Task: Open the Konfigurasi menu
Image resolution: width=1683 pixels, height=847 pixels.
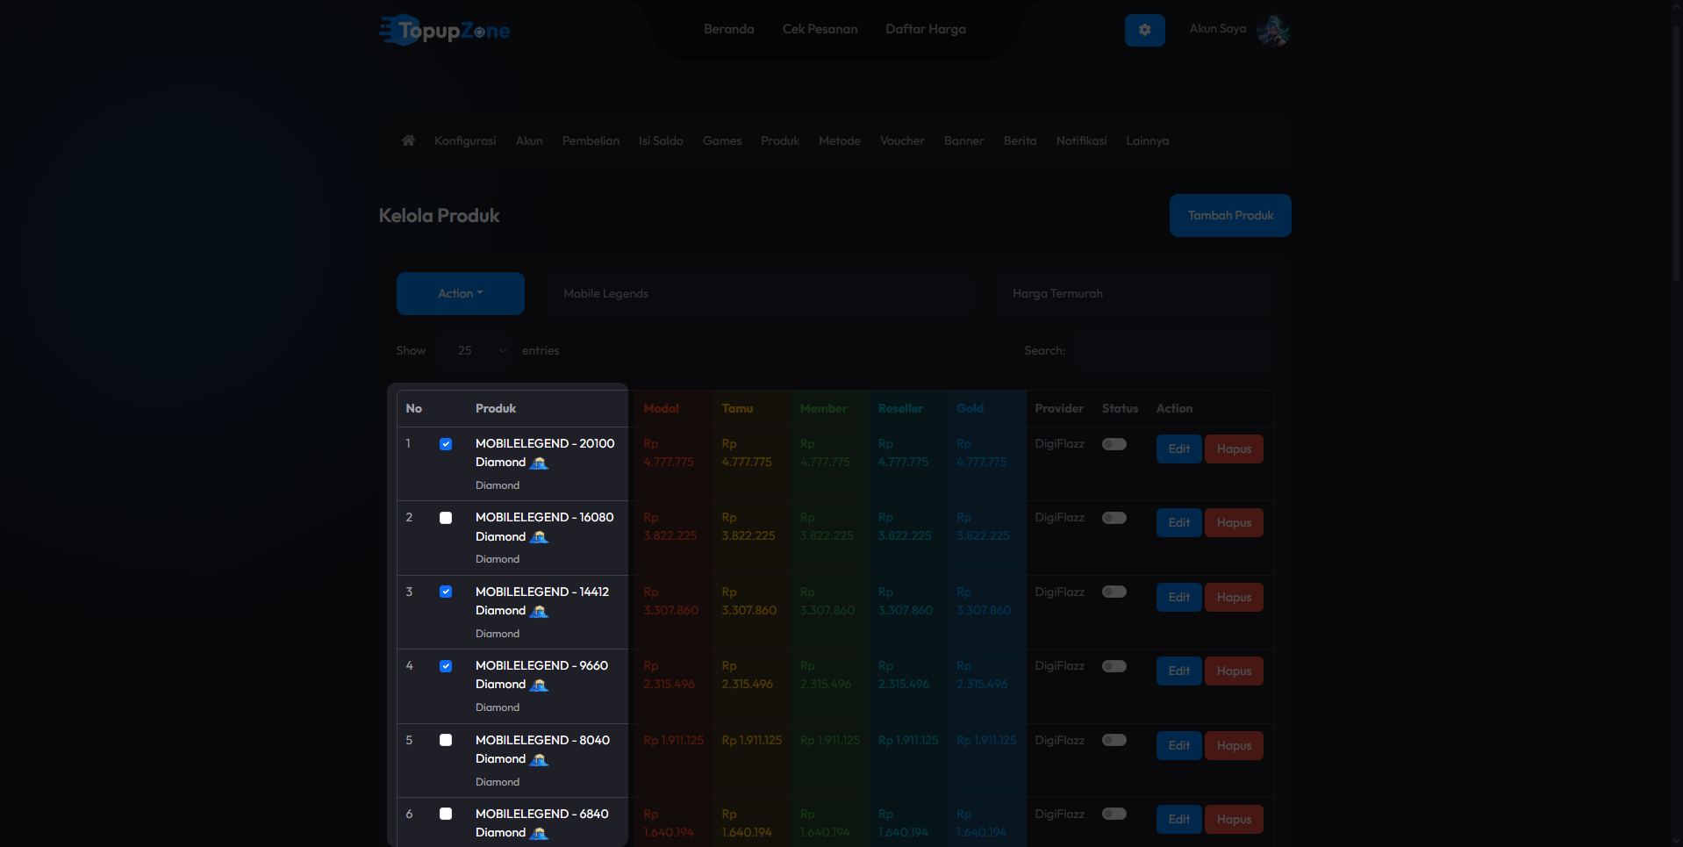Action: coord(465,140)
